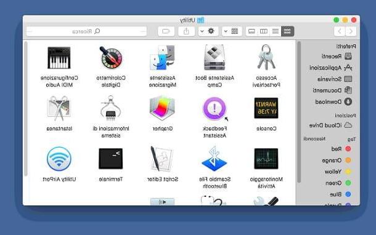Image resolution: width=376 pixels, height=235 pixels.
Task: Open Documenti in the sidebar
Action: point(332,90)
